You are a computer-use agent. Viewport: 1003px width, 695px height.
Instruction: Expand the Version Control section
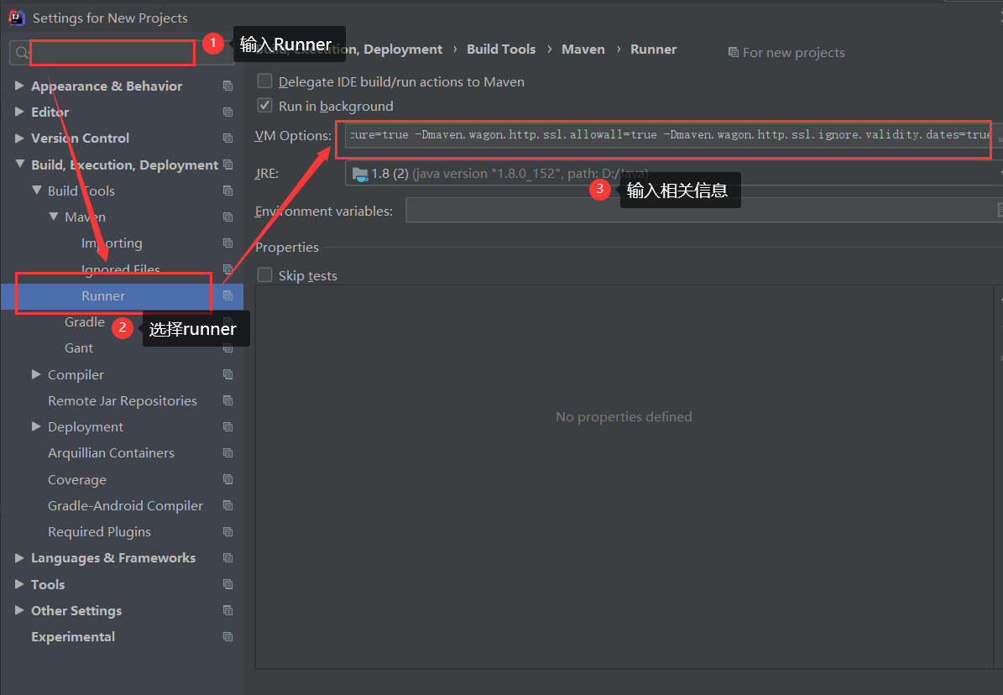(19, 138)
